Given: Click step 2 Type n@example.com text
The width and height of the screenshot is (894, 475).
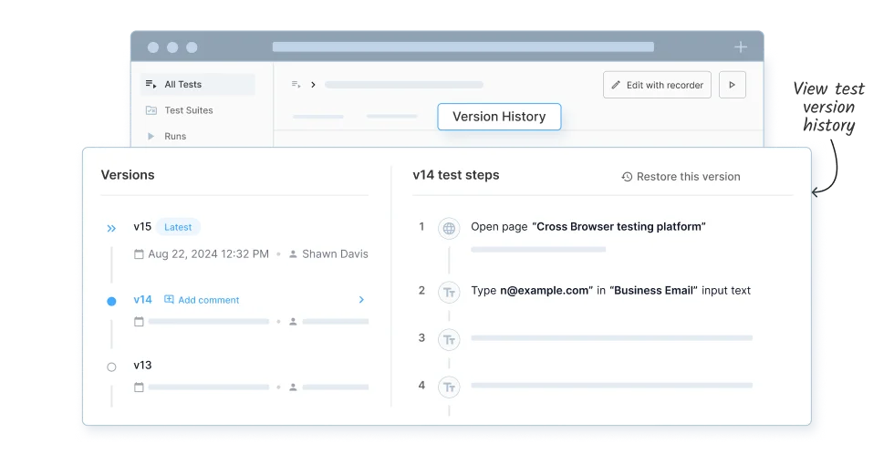Looking at the screenshot, I should click(x=610, y=291).
